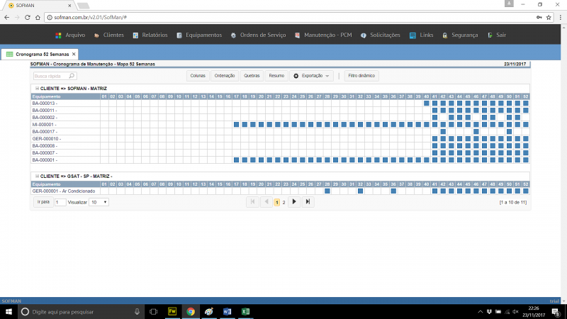Close the Cronograma 52 Semanas tab

[x=73, y=54]
